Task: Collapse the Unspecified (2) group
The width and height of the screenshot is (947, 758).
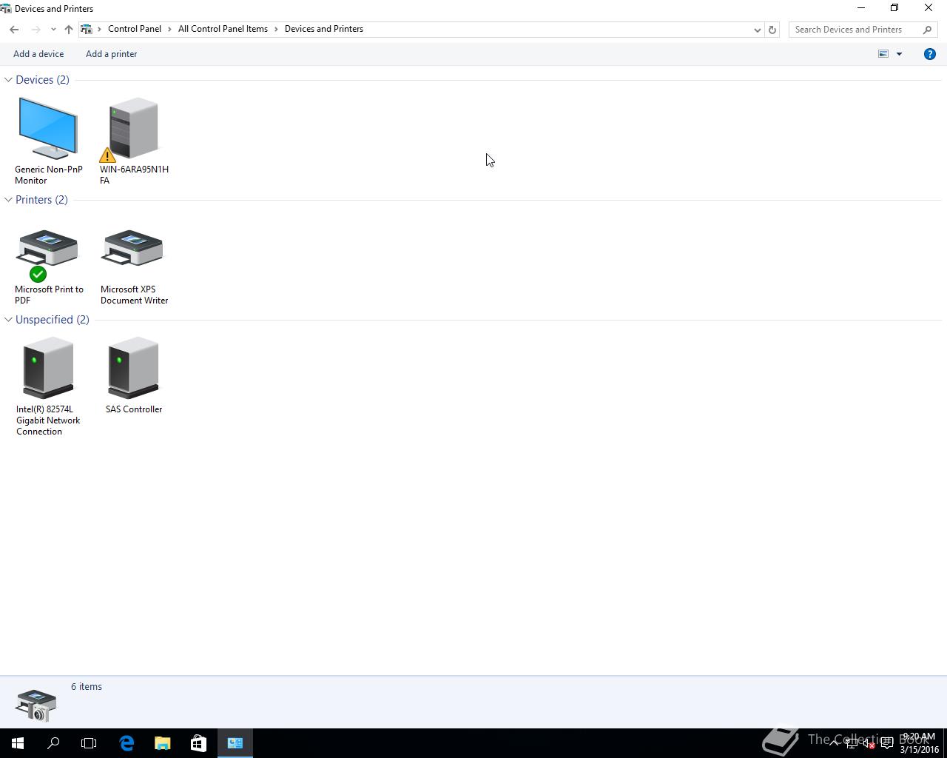Action: (x=8, y=320)
